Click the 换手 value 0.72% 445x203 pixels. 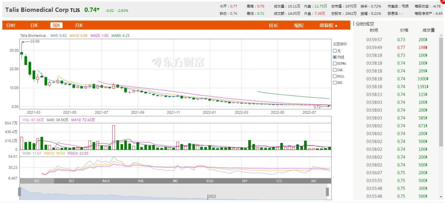(x=376, y=6)
